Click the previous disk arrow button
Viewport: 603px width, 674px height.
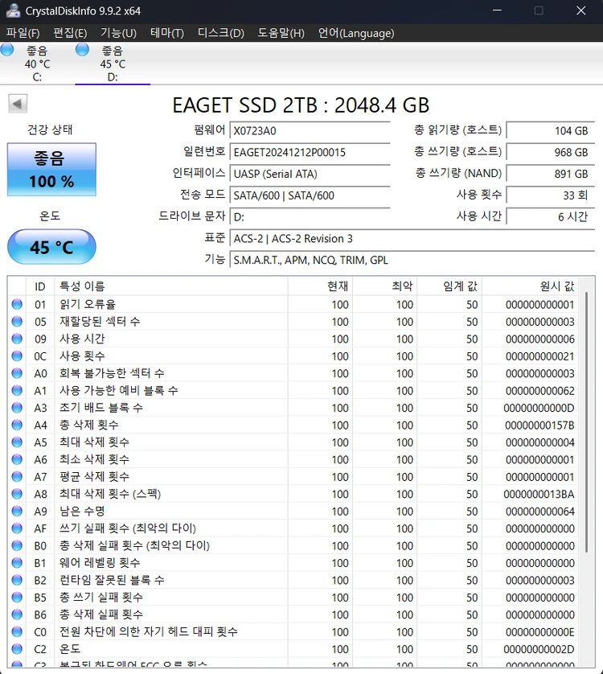click(x=18, y=104)
